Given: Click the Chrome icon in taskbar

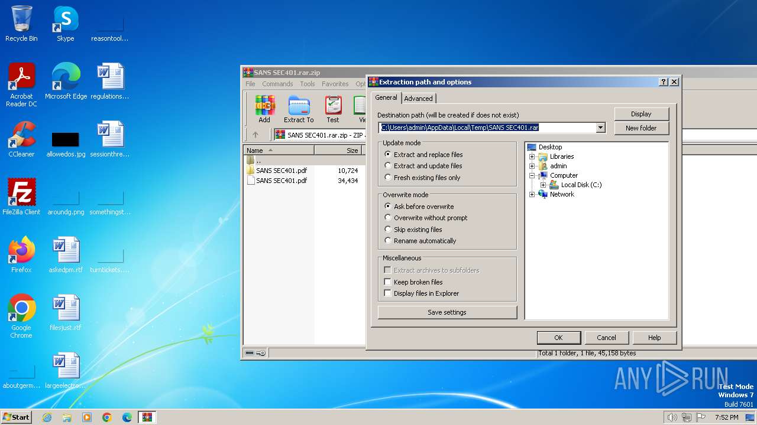Looking at the screenshot, I should 107,417.
